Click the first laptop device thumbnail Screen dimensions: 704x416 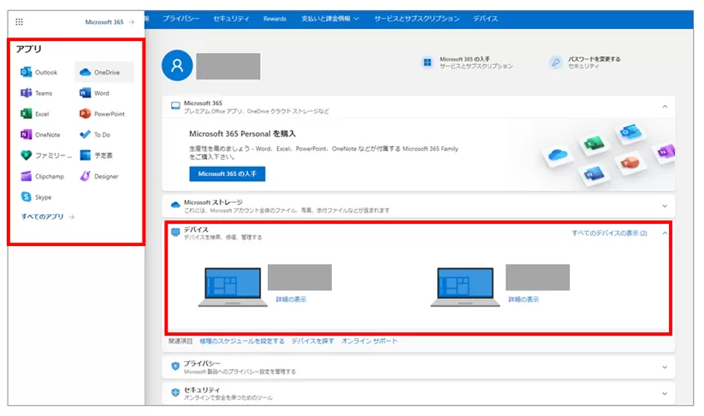230,287
